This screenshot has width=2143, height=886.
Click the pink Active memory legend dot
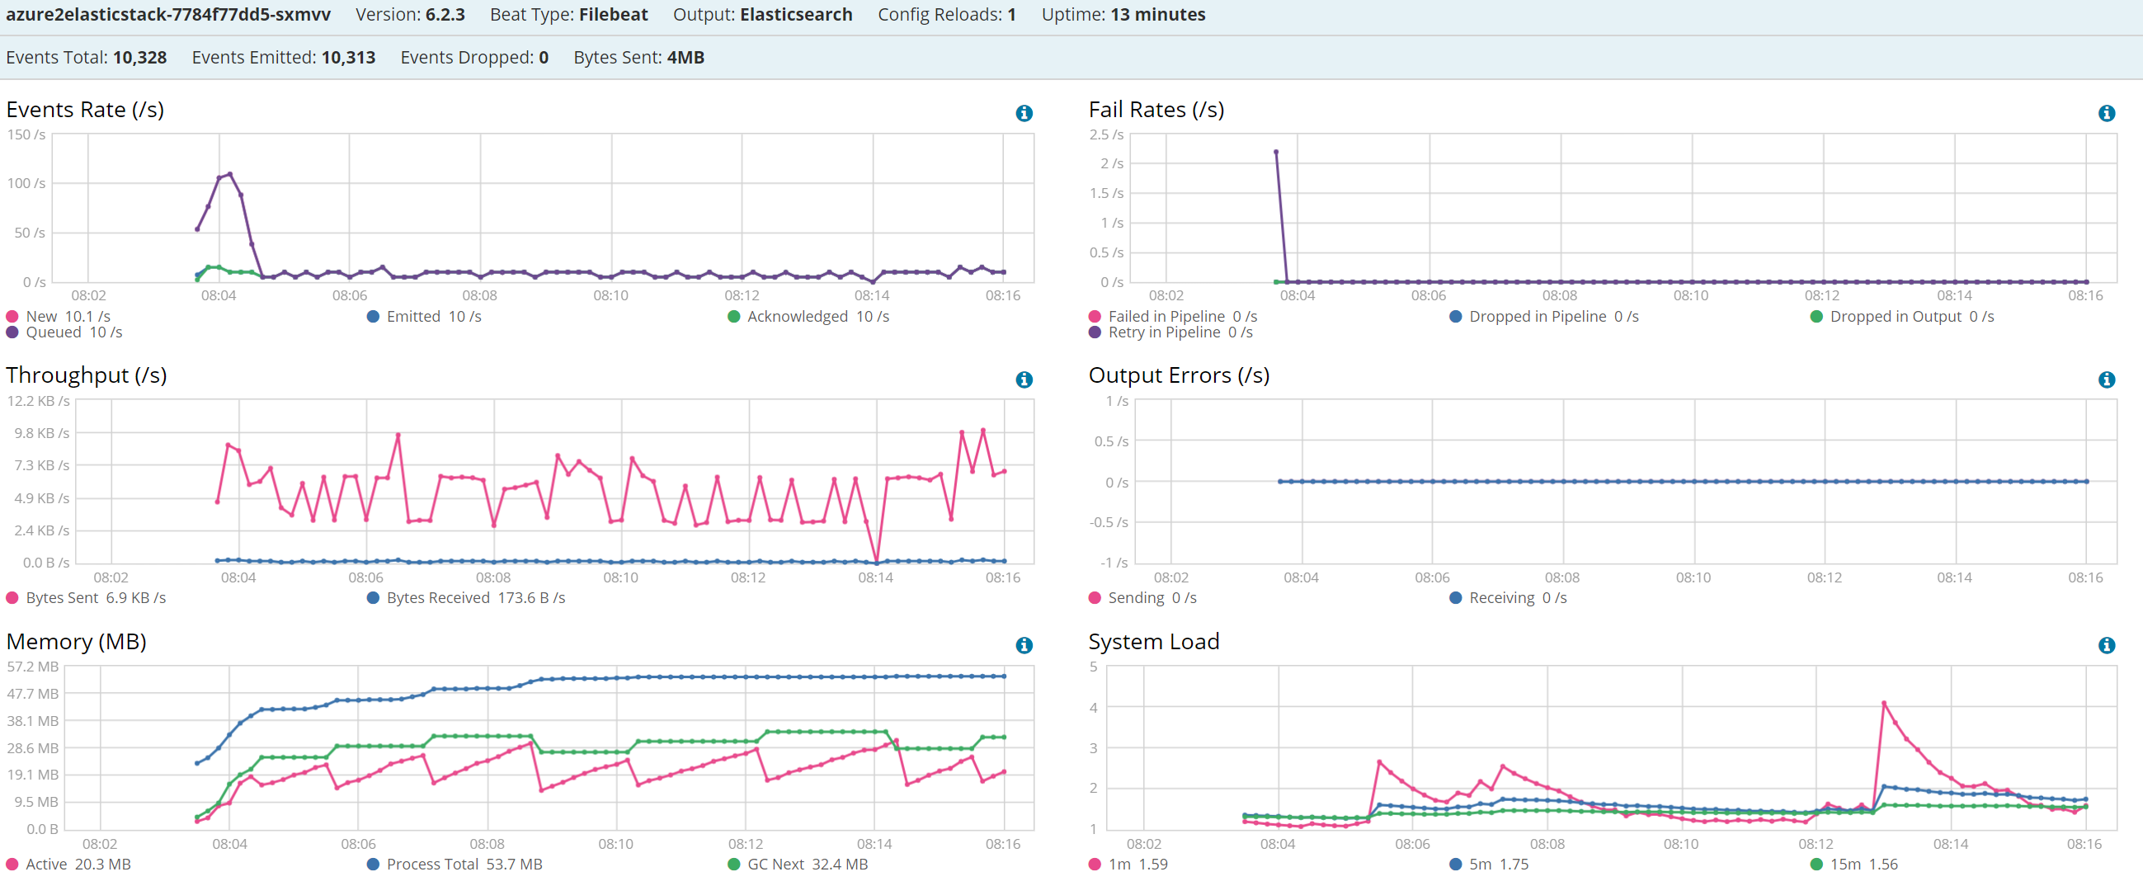[x=12, y=864]
